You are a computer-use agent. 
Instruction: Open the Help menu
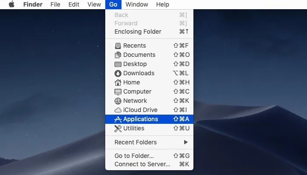pos(163,4)
